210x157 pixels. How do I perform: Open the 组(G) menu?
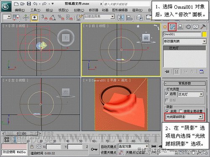pos(49,10)
